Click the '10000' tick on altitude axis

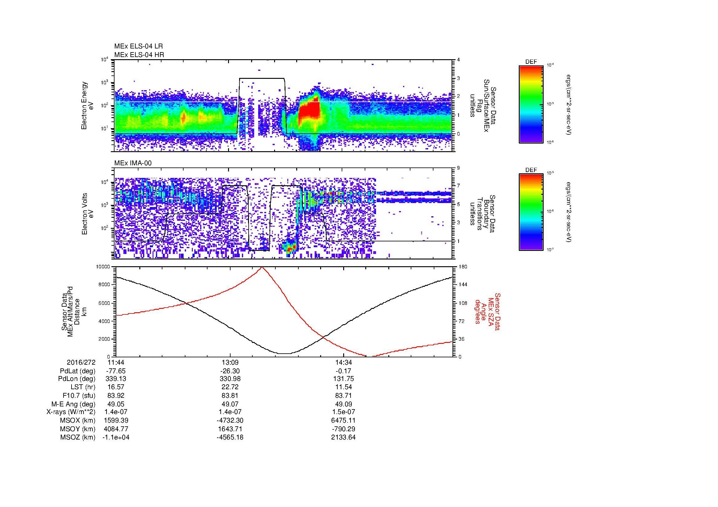tap(103, 267)
